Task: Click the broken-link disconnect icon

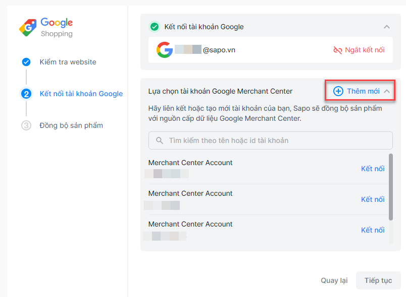Action: [x=338, y=50]
